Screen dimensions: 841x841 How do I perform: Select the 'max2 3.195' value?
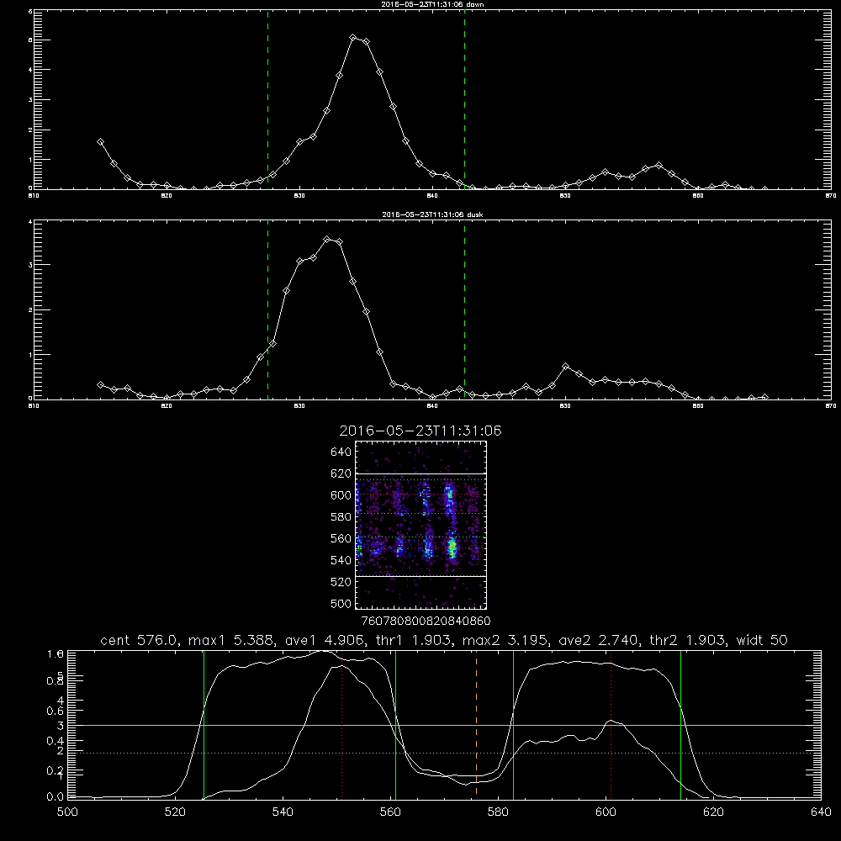[505, 640]
